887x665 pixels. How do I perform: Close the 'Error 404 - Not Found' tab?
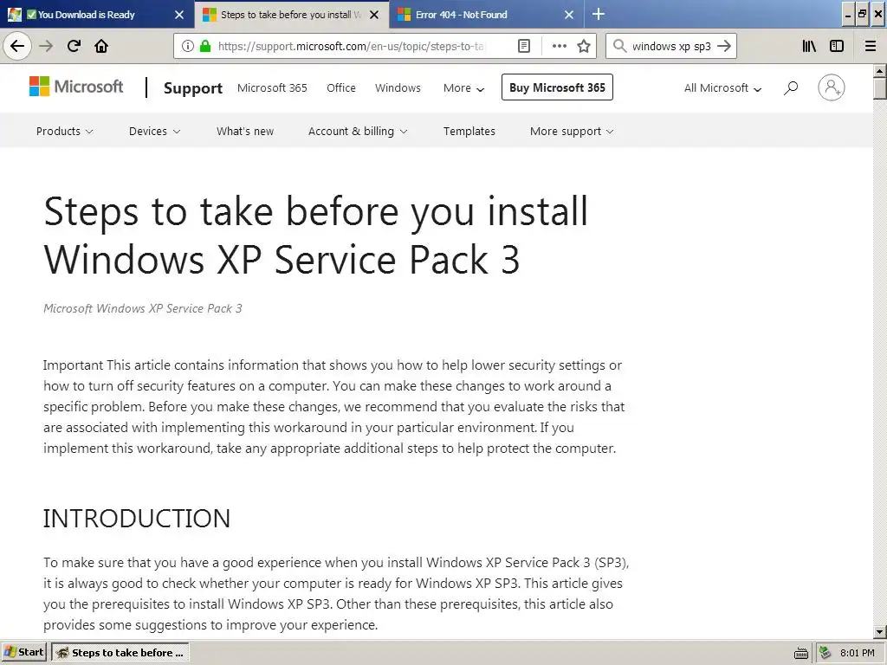(569, 15)
